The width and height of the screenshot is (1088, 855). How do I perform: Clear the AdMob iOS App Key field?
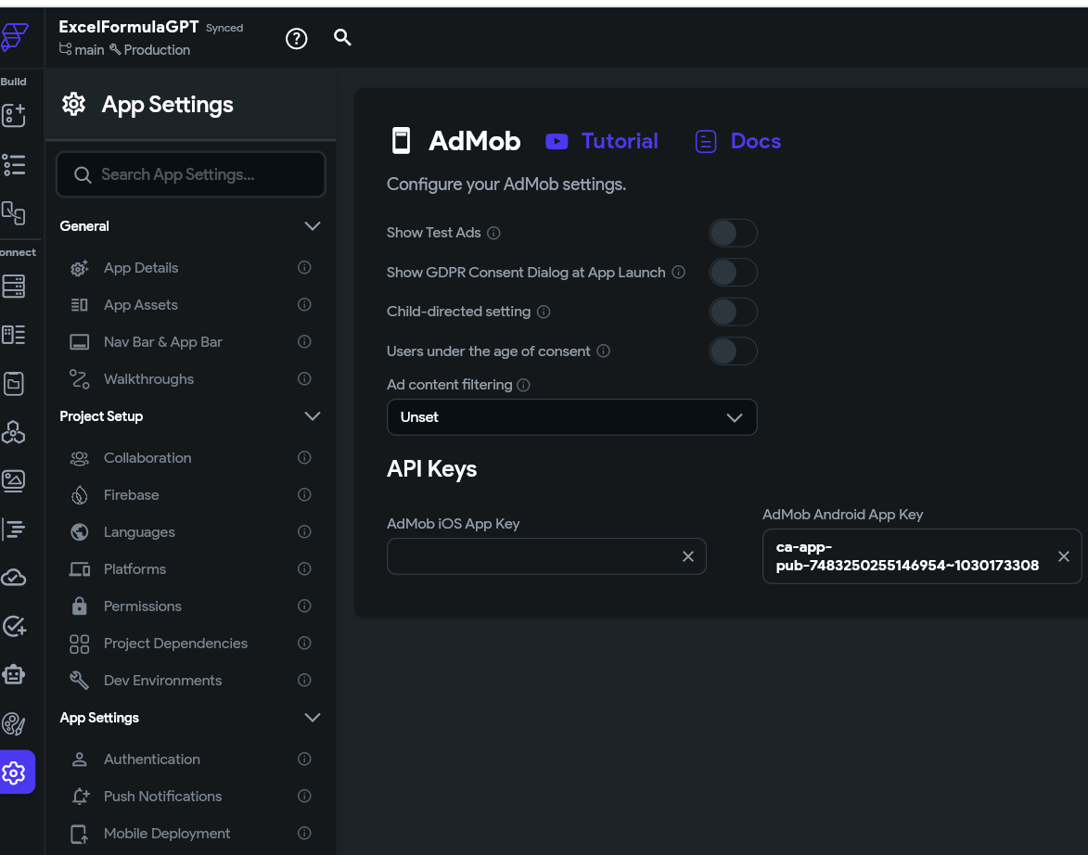687,556
